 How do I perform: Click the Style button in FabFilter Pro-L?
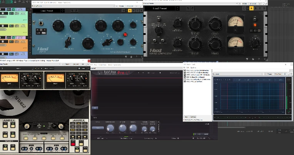[x=98, y=128]
